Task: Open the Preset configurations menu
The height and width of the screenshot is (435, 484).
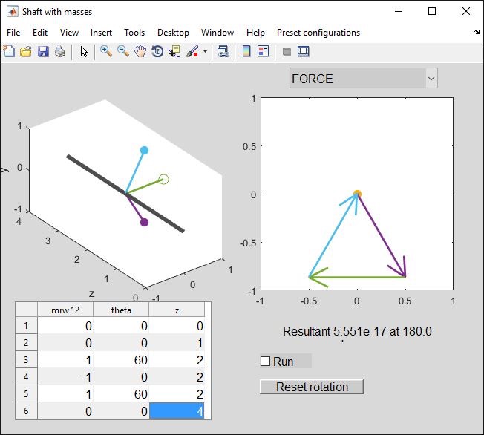Action: tap(318, 33)
